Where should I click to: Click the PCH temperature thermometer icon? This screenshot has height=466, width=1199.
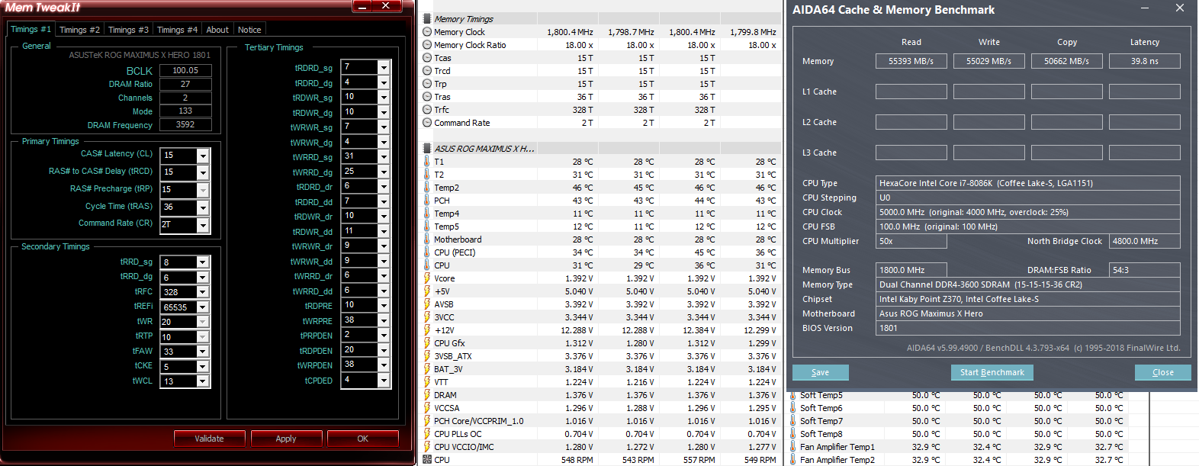tap(427, 201)
